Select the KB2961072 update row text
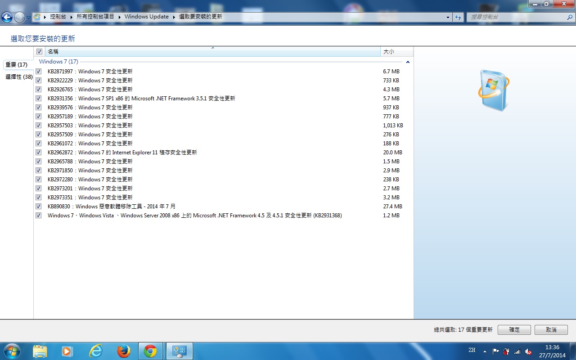Screen dimensions: 576x360 point(90,144)
